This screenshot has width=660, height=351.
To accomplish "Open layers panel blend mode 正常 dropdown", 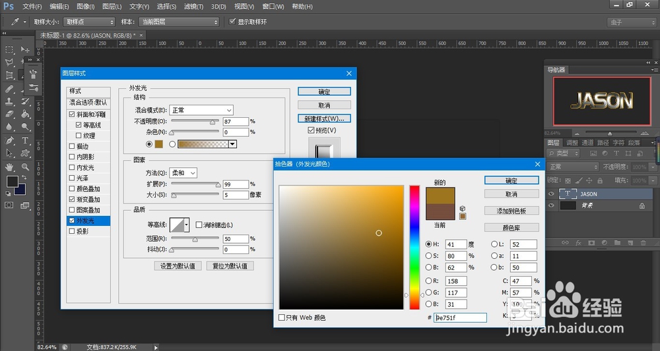I will pyautogui.click(x=574, y=167).
